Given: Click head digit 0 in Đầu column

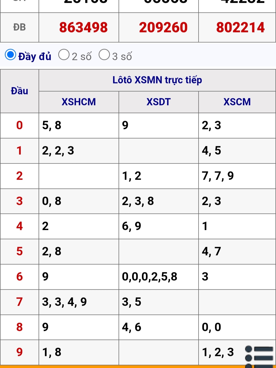Looking at the screenshot, I should pos(19,125).
